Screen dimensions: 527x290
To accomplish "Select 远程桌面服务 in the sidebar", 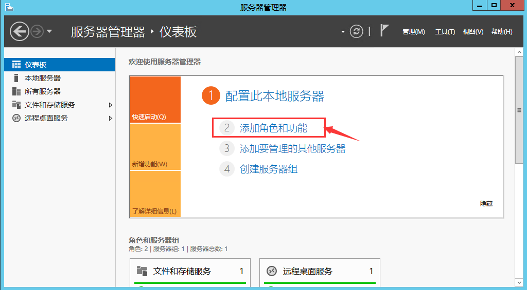I will click(60, 118).
